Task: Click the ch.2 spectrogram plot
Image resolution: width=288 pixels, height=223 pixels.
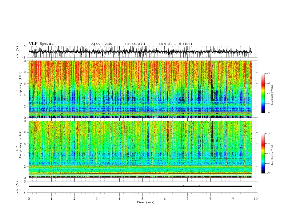Action: tap(140, 149)
